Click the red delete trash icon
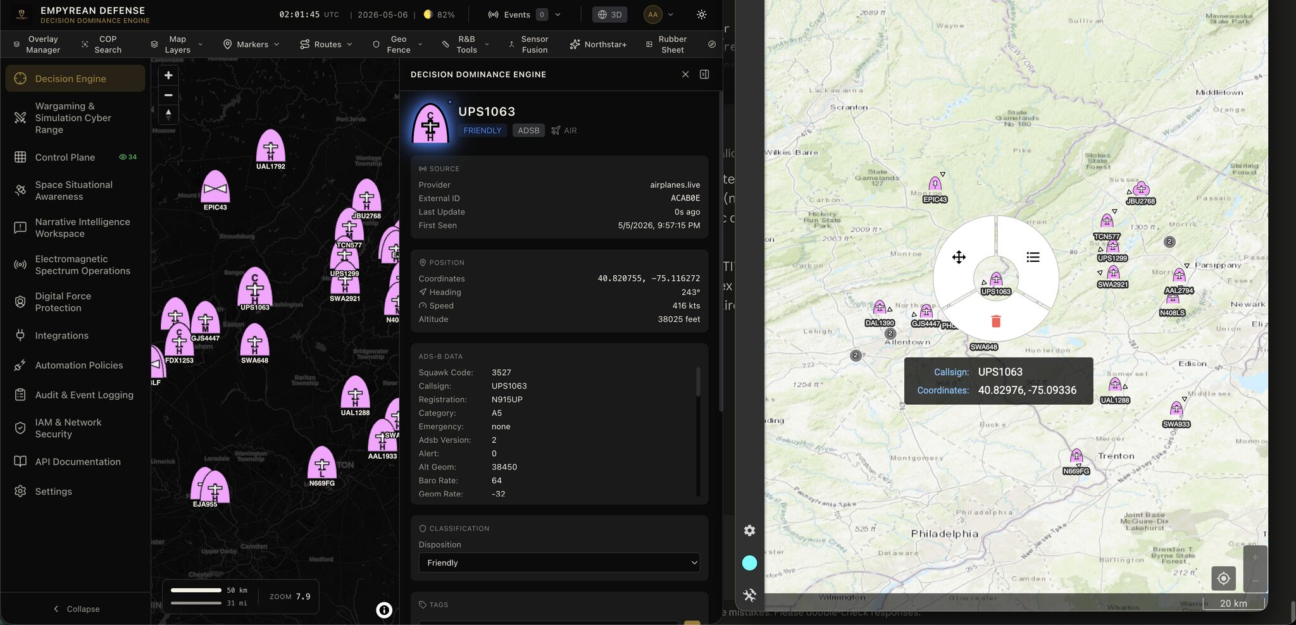This screenshot has height=625, width=1296. pos(995,321)
